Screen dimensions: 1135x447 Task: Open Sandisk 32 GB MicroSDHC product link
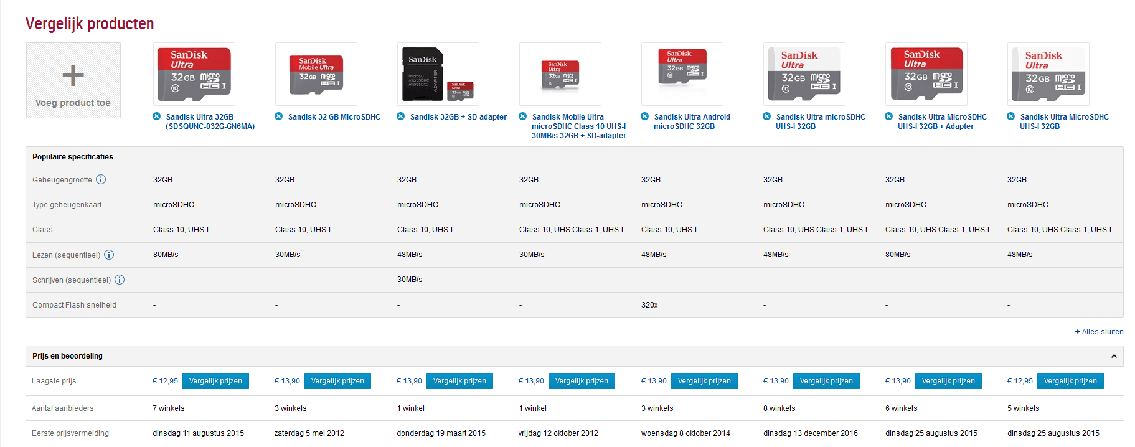pos(334,117)
